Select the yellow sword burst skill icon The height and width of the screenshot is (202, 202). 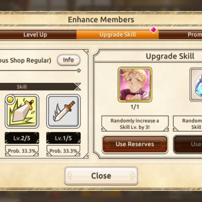coord(22,112)
